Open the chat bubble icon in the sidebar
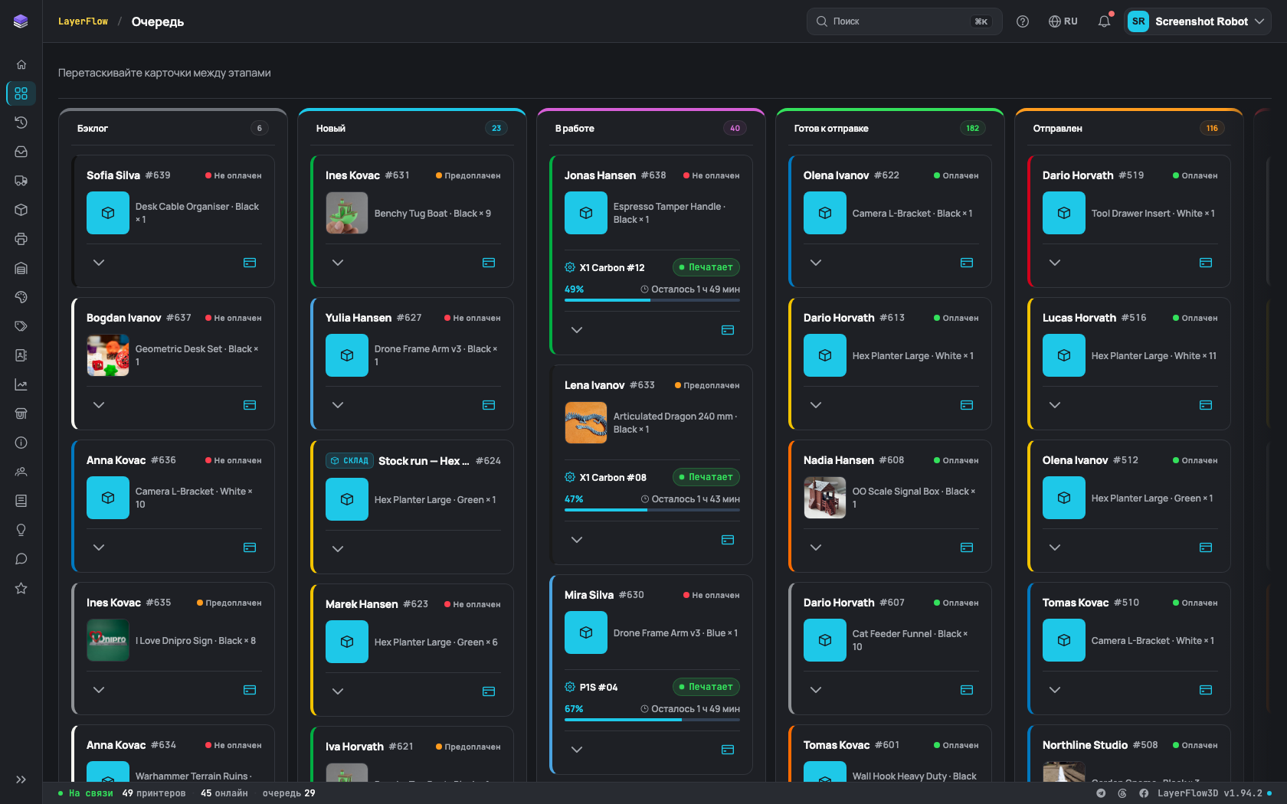1287x804 pixels. [x=21, y=559]
